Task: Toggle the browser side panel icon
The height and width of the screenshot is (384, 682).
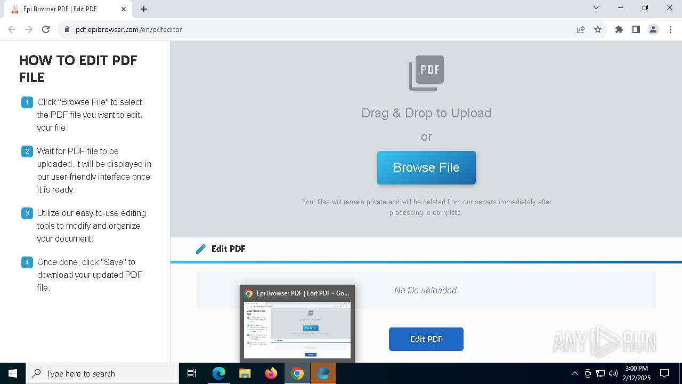Action: (636, 29)
